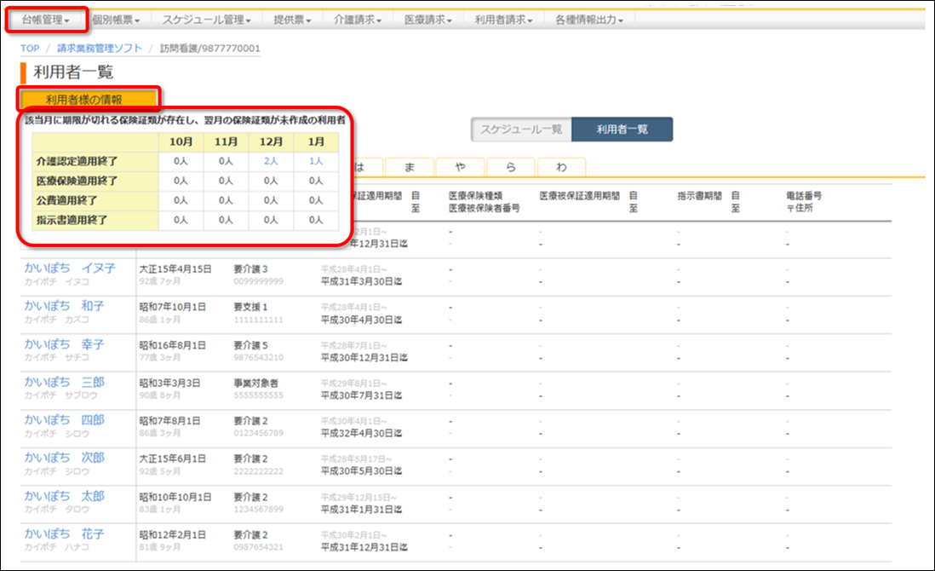The width and height of the screenshot is (935, 571).
Task: Open 2人 link for December 介護認定適用終了
Action: click(x=271, y=161)
